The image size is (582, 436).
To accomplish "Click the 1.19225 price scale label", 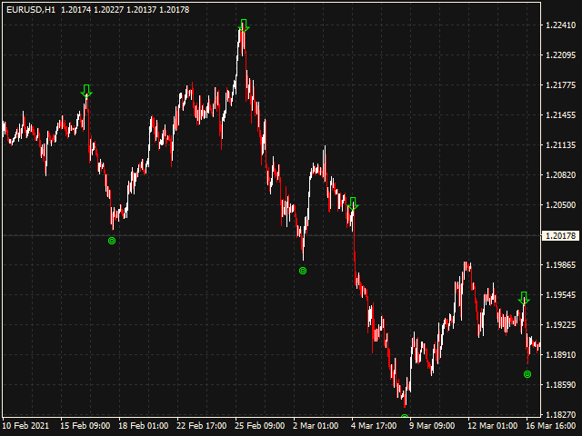I will pyautogui.click(x=560, y=325).
